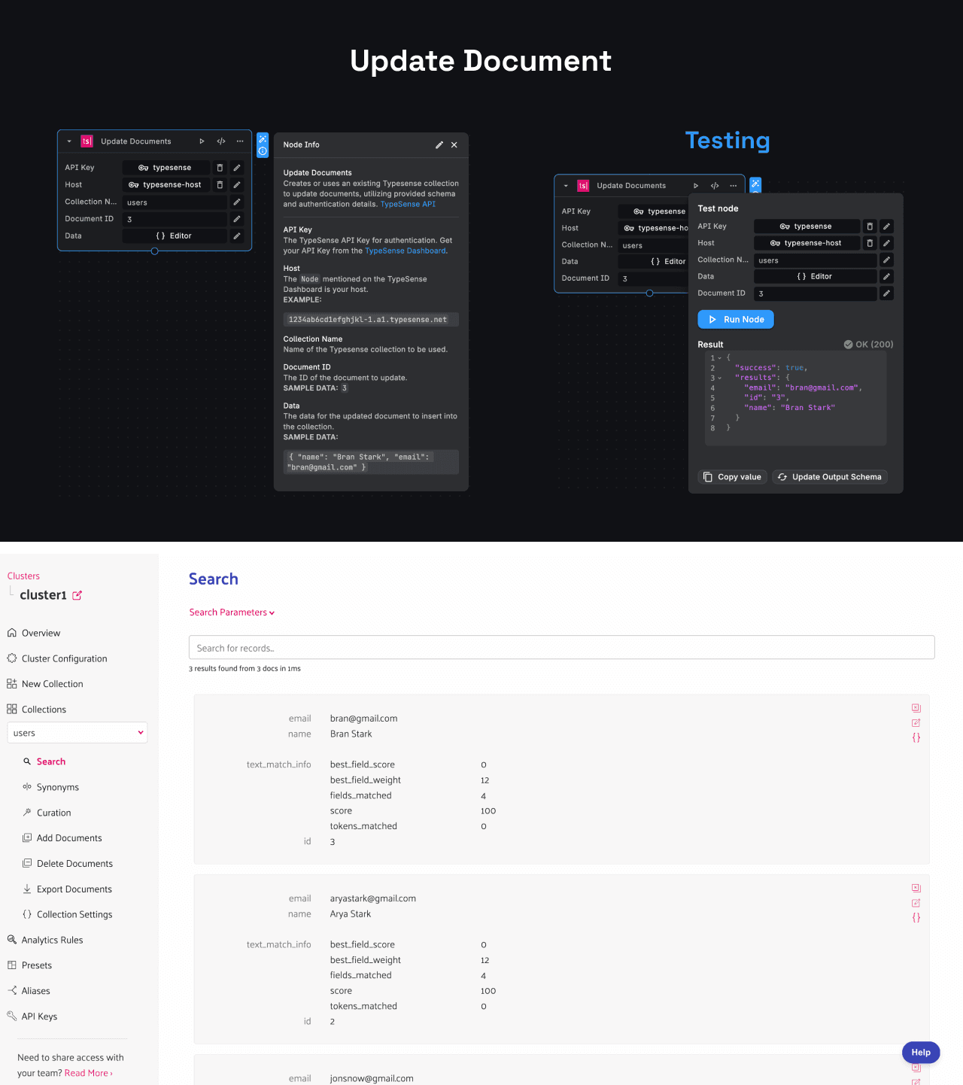Fold line 1 of the Result JSON
This screenshot has width=963, height=1085.
point(720,358)
